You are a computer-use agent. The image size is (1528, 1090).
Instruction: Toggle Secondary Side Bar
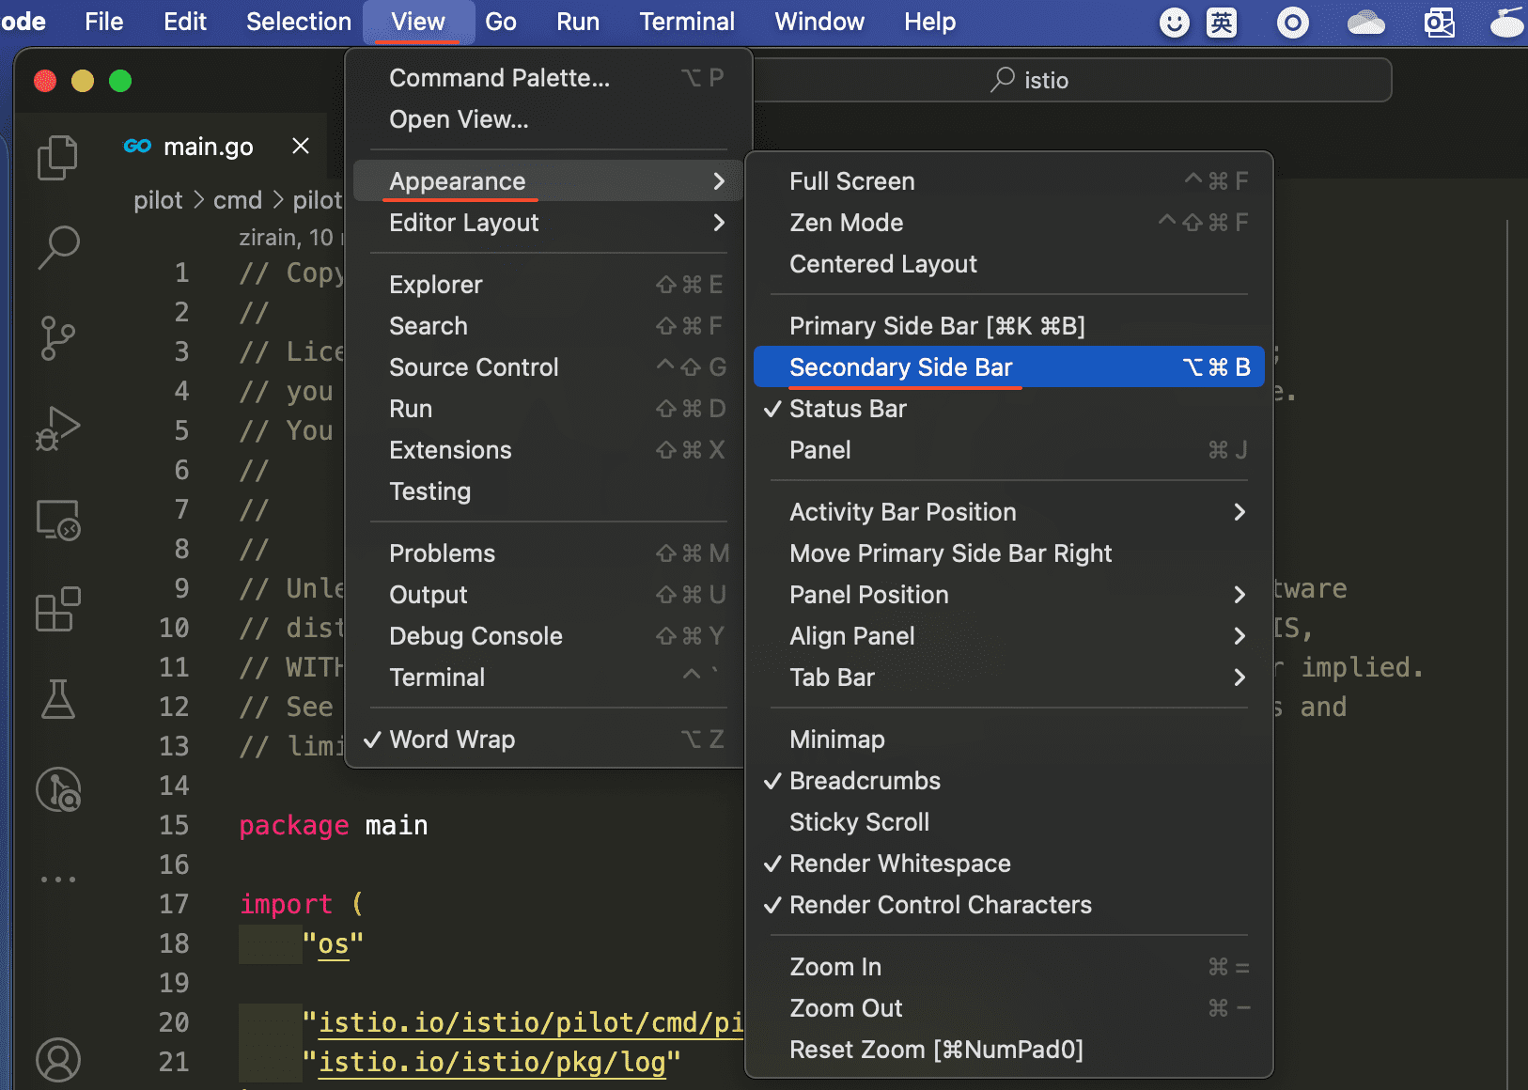click(x=1009, y=367)
